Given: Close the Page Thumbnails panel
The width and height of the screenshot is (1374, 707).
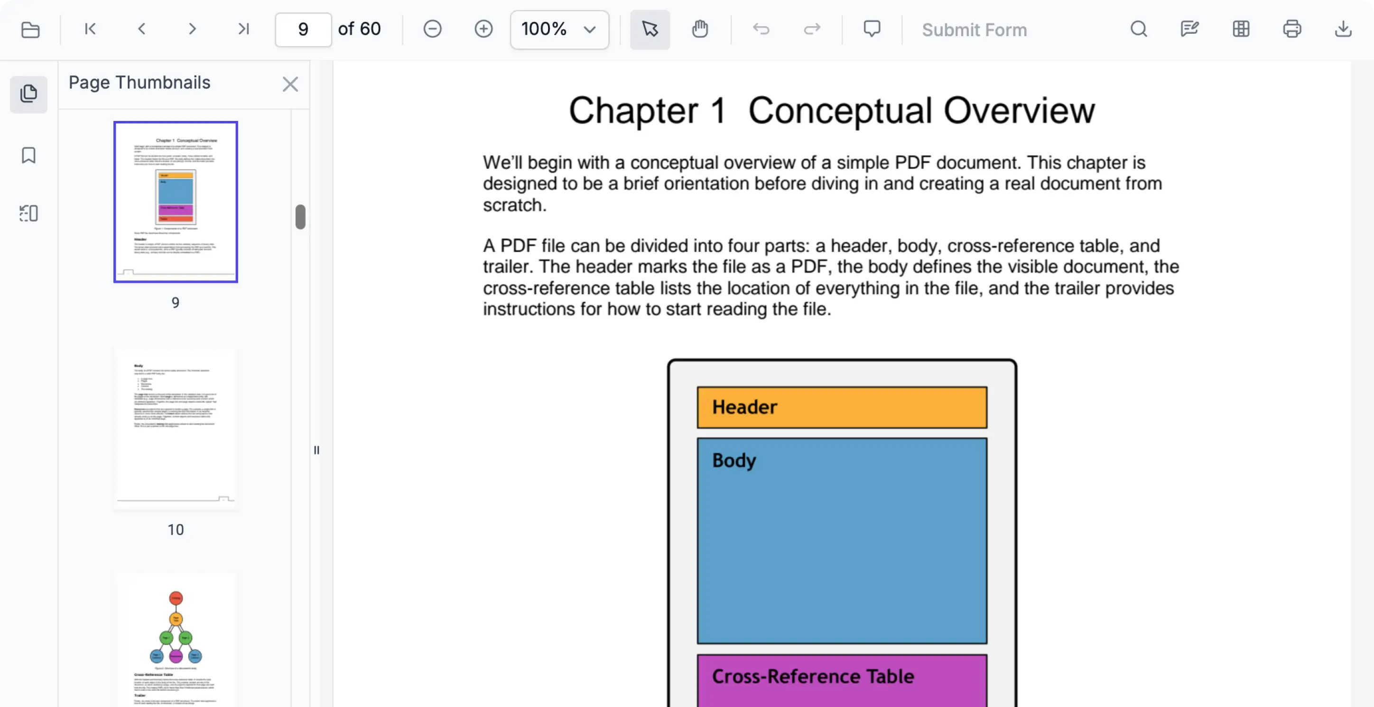Looking at the screenshot, I should point(289,84).
